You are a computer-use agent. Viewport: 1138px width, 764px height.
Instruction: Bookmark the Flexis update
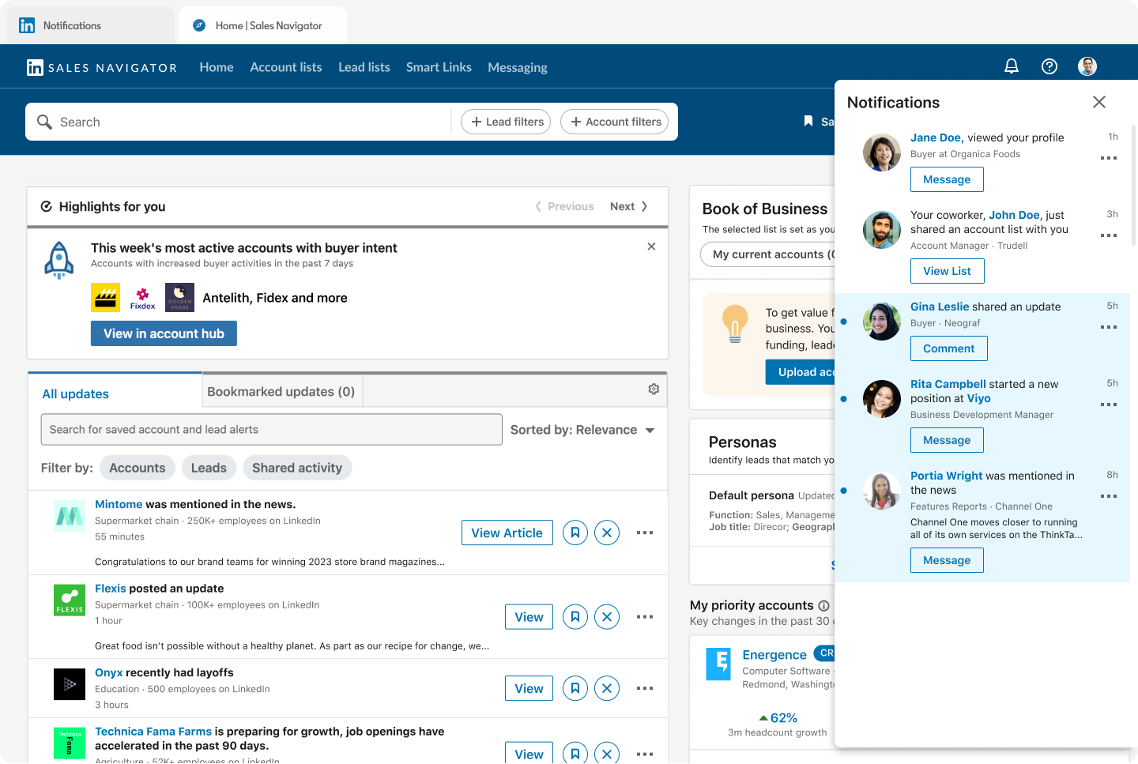(x=575, y=617)
